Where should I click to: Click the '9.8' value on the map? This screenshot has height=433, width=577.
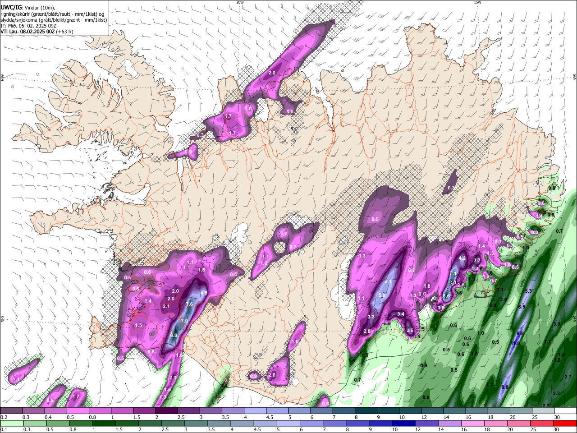point(520,334)
